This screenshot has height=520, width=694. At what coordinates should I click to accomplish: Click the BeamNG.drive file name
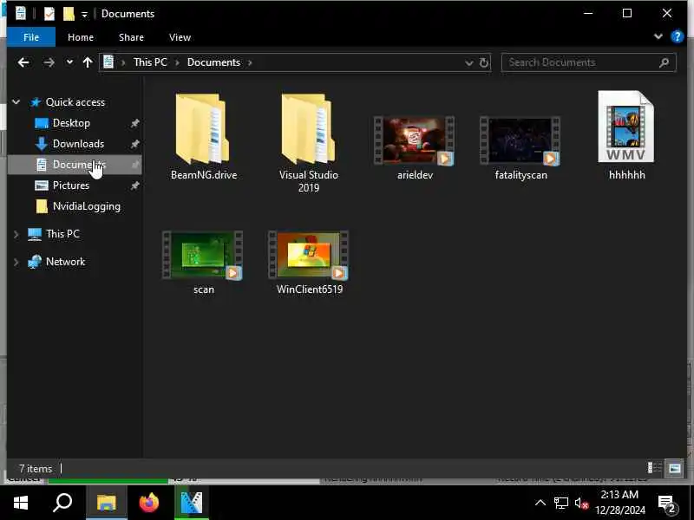point(204,175)
